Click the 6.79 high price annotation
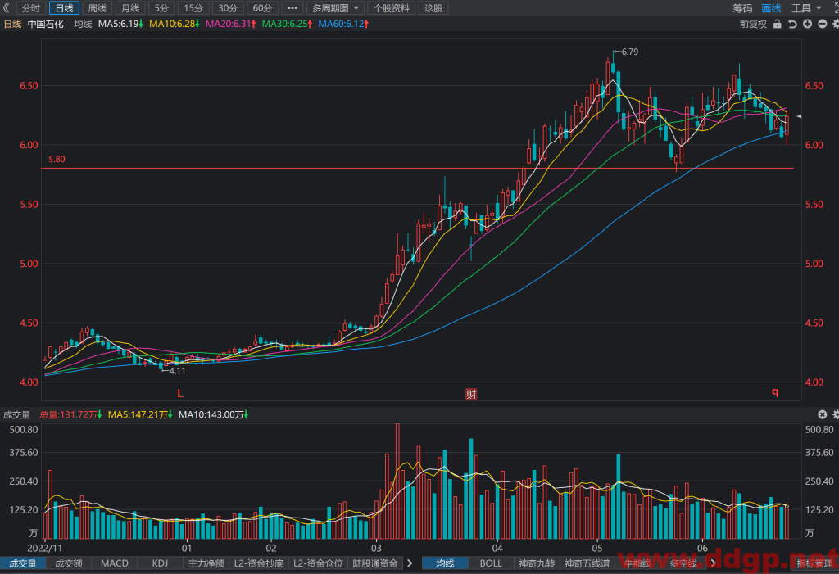839x574 pixels. tap(626, 52)
